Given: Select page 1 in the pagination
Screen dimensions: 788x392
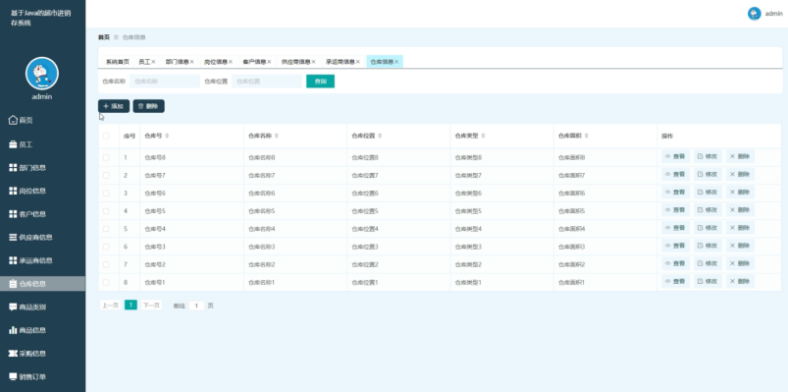Looking at the screenshot, I should (x=131, y=305).
